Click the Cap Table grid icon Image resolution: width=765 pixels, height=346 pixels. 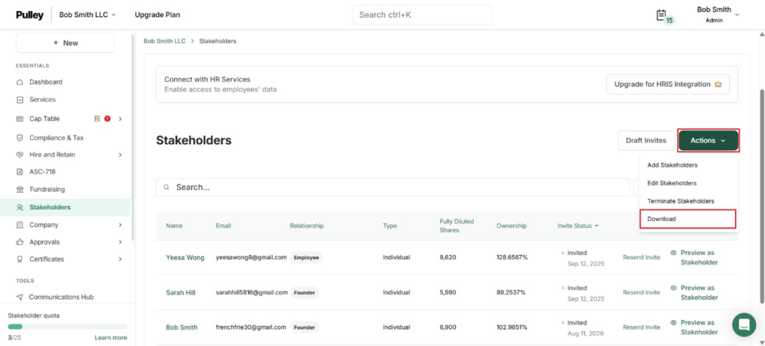pyautogui.click(x=19, y=119)
